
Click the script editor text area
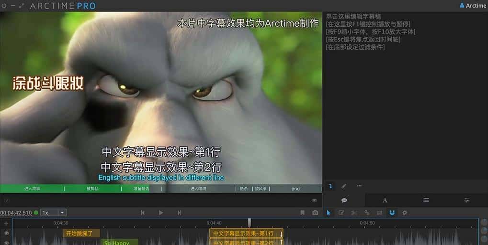coord(405,96)
